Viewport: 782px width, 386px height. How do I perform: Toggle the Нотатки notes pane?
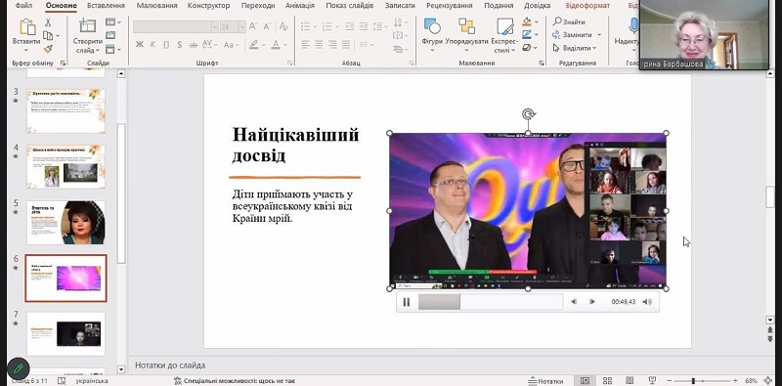coord(546,381)
